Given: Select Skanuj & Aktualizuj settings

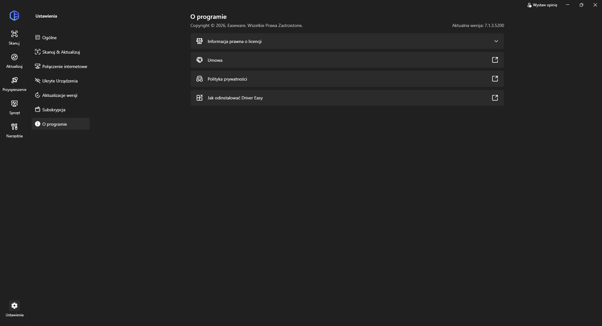Looking at the screenshot, I should [61, 52].
